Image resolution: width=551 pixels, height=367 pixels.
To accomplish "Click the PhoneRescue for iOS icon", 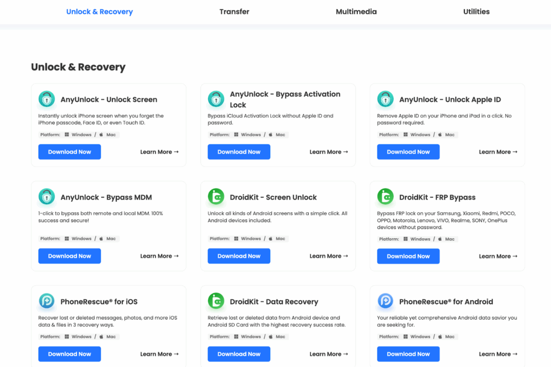I will [x=47, y=301].
